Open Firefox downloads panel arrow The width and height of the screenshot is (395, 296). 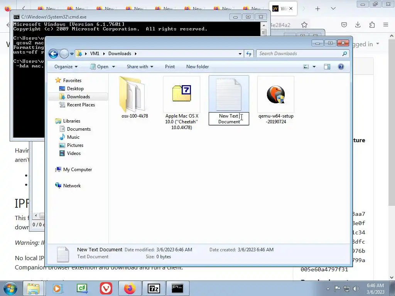(x=358, y=25)
